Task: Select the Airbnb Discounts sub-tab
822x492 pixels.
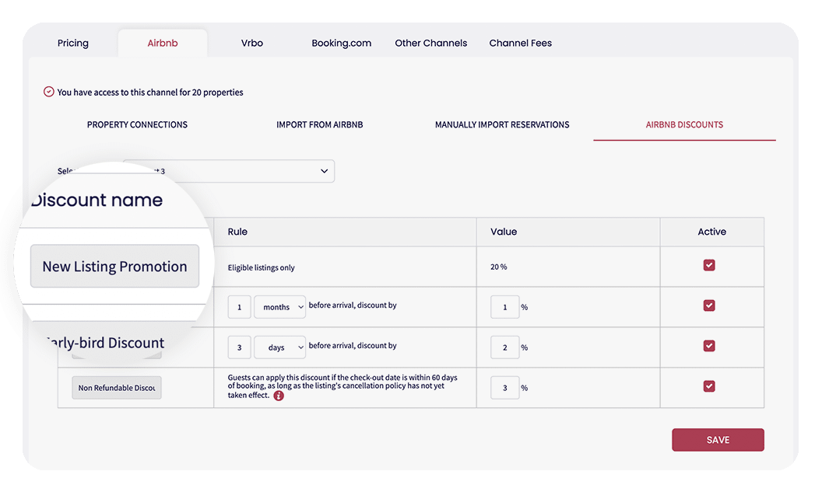Action: [685, 124]
